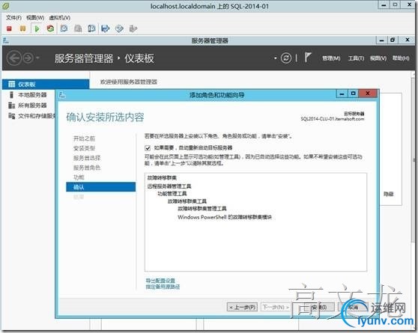Click the 取消 cancel button in wizard

pyautogui.click(x=353, y=307)
